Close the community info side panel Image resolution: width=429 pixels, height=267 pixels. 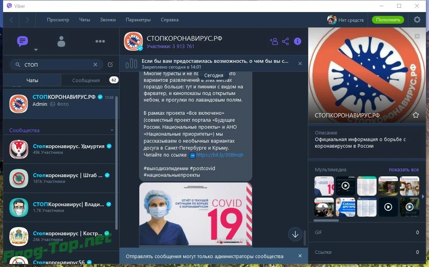[x=417, y=36]
